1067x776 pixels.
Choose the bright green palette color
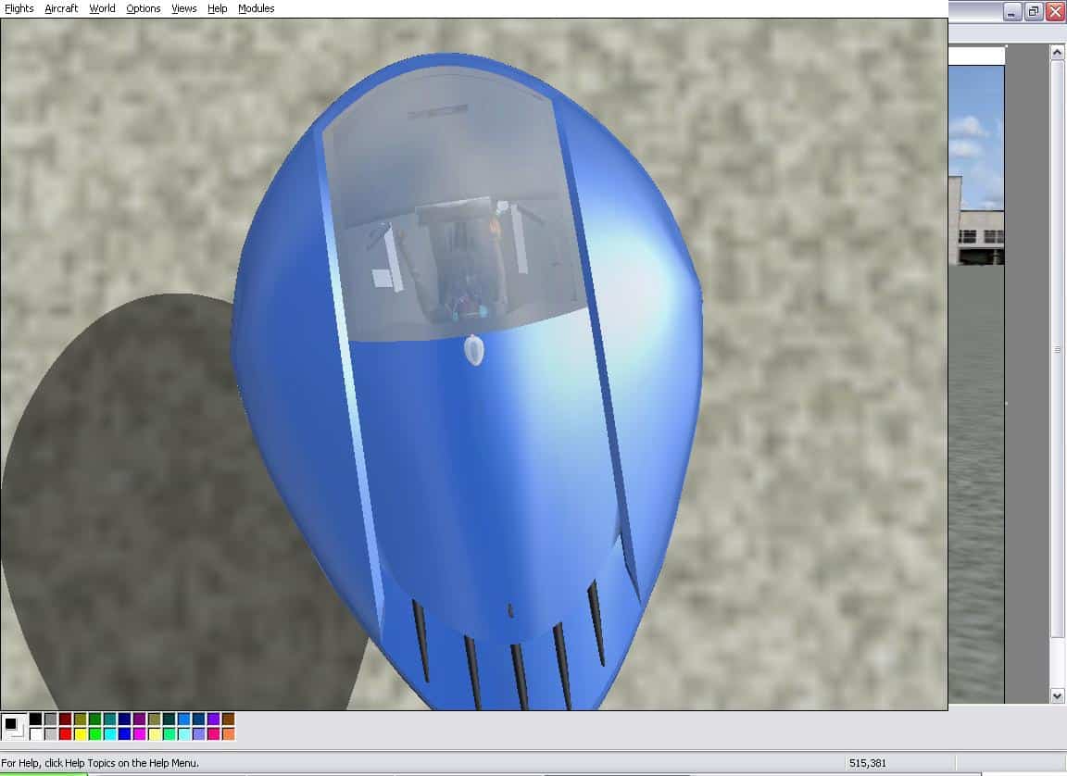(94, 734)
